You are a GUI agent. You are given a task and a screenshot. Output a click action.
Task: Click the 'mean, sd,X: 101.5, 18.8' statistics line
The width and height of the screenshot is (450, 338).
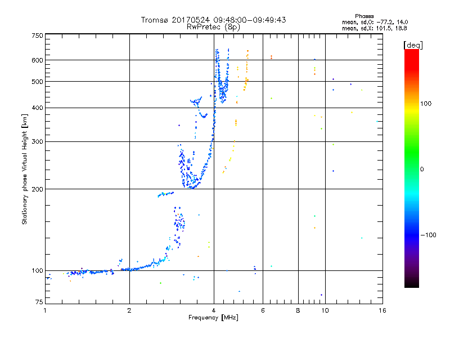coord(374,28)
